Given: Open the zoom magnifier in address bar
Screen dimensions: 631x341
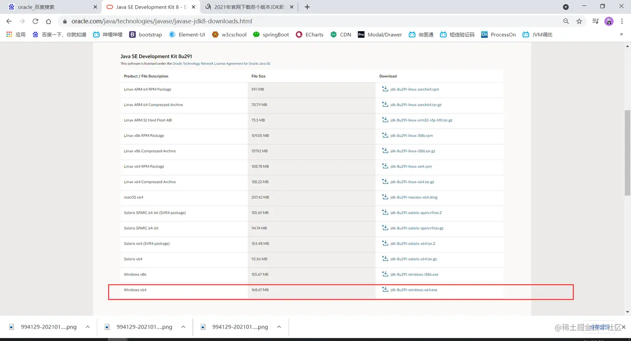Looking at the screenshot, I should 566,21.
